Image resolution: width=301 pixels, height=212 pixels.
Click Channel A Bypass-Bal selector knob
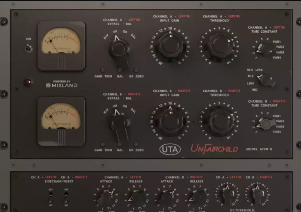pos(119,50)
